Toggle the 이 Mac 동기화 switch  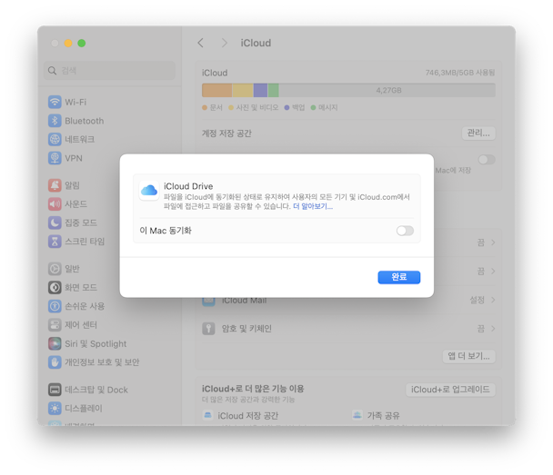point(405,231)
